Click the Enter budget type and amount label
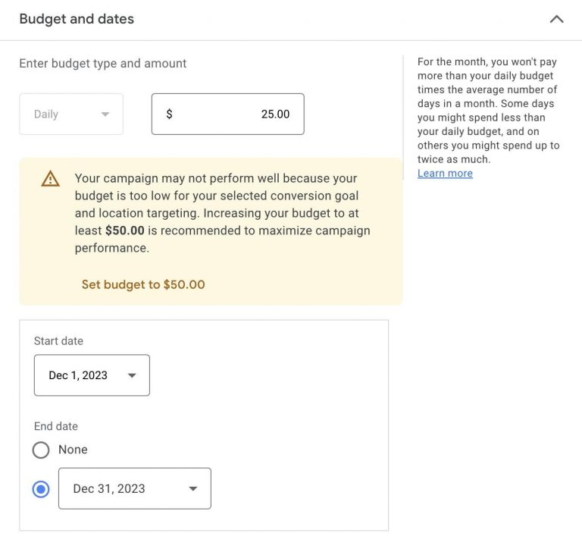The image size is (582, 552). point(103,64)
